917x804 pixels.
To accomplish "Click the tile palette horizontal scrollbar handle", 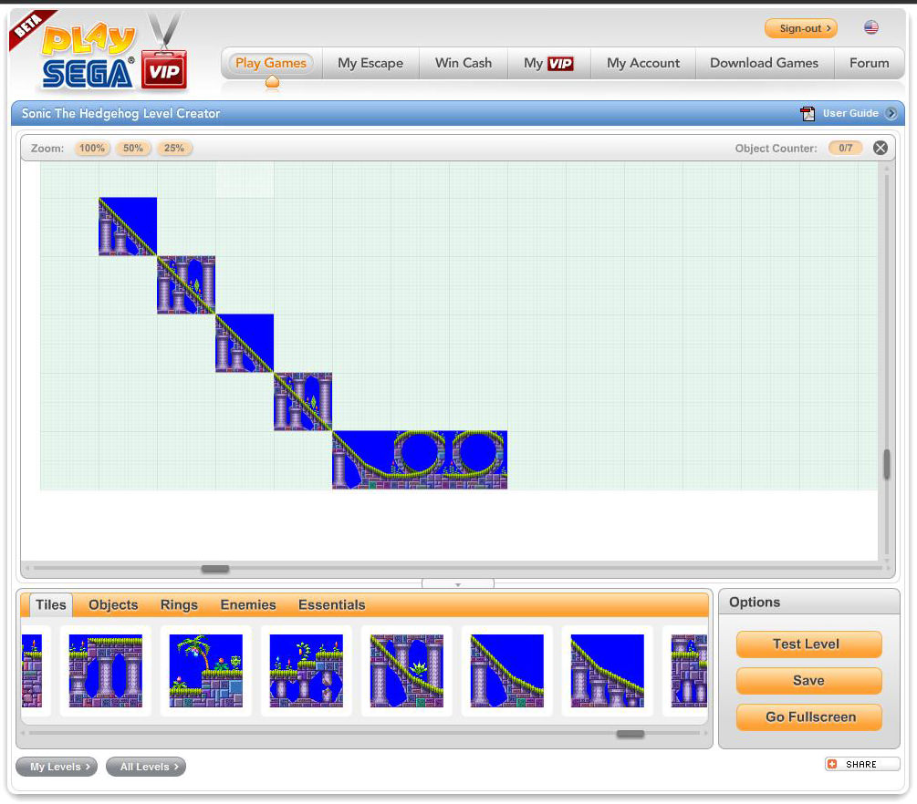I will 630,734.
